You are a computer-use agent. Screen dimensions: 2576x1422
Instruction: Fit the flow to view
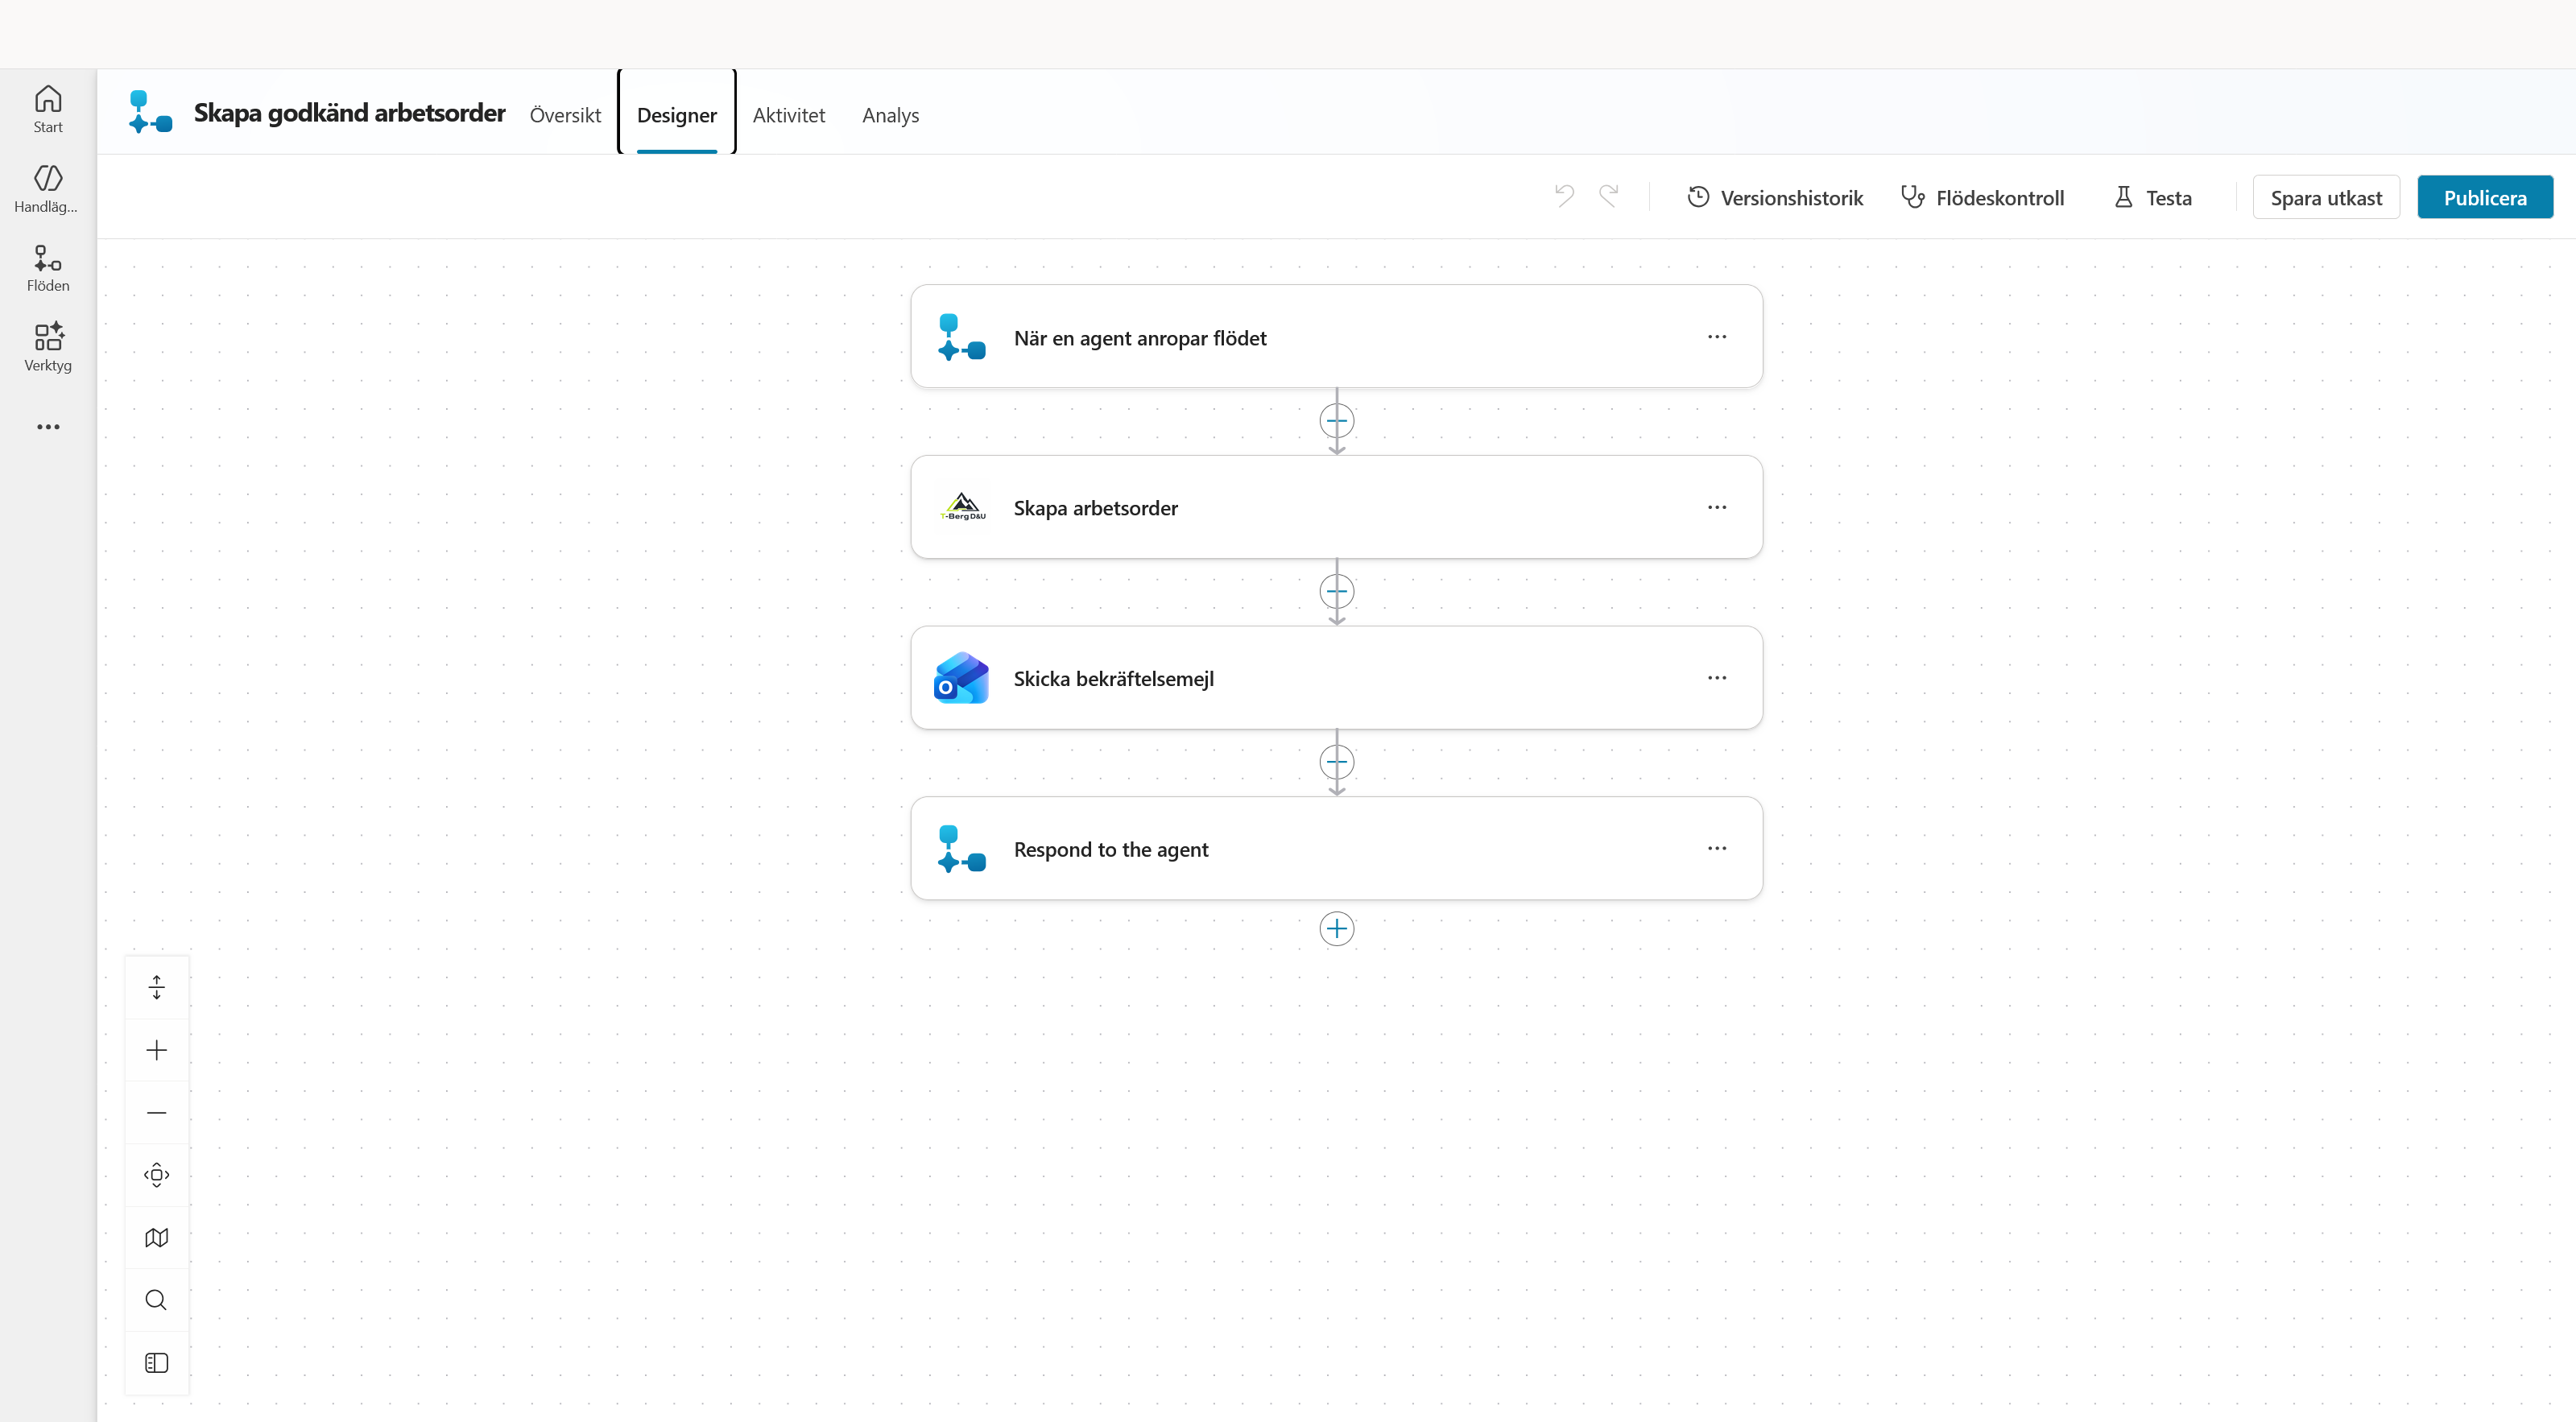coord(157,1175)
